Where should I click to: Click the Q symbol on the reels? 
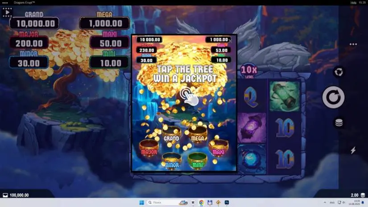pyautogui.click(x=251, y=97)
